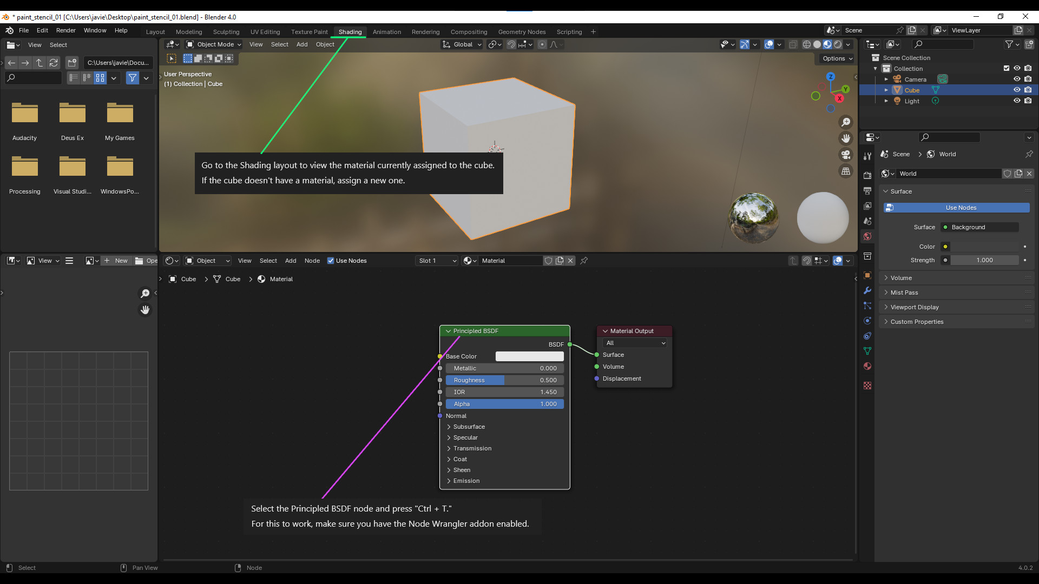Toggle the Use Nodes checkbox in node editor
This screenshot has height=584, width=1039.
pos(331,261)
